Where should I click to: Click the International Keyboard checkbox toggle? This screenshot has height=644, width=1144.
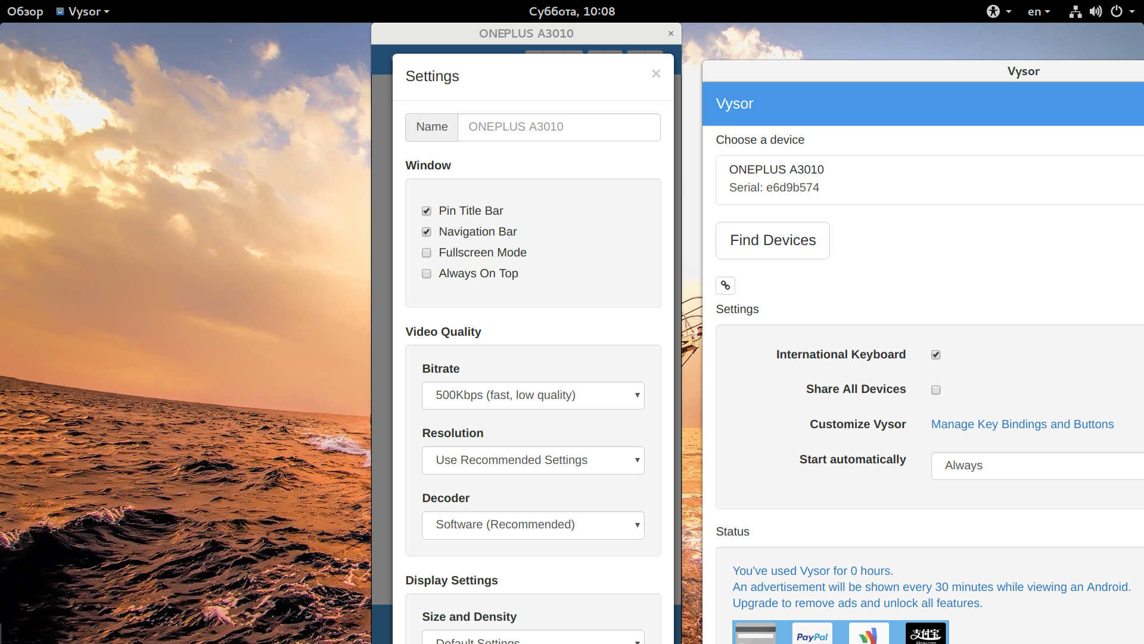[x=936, y=355]
